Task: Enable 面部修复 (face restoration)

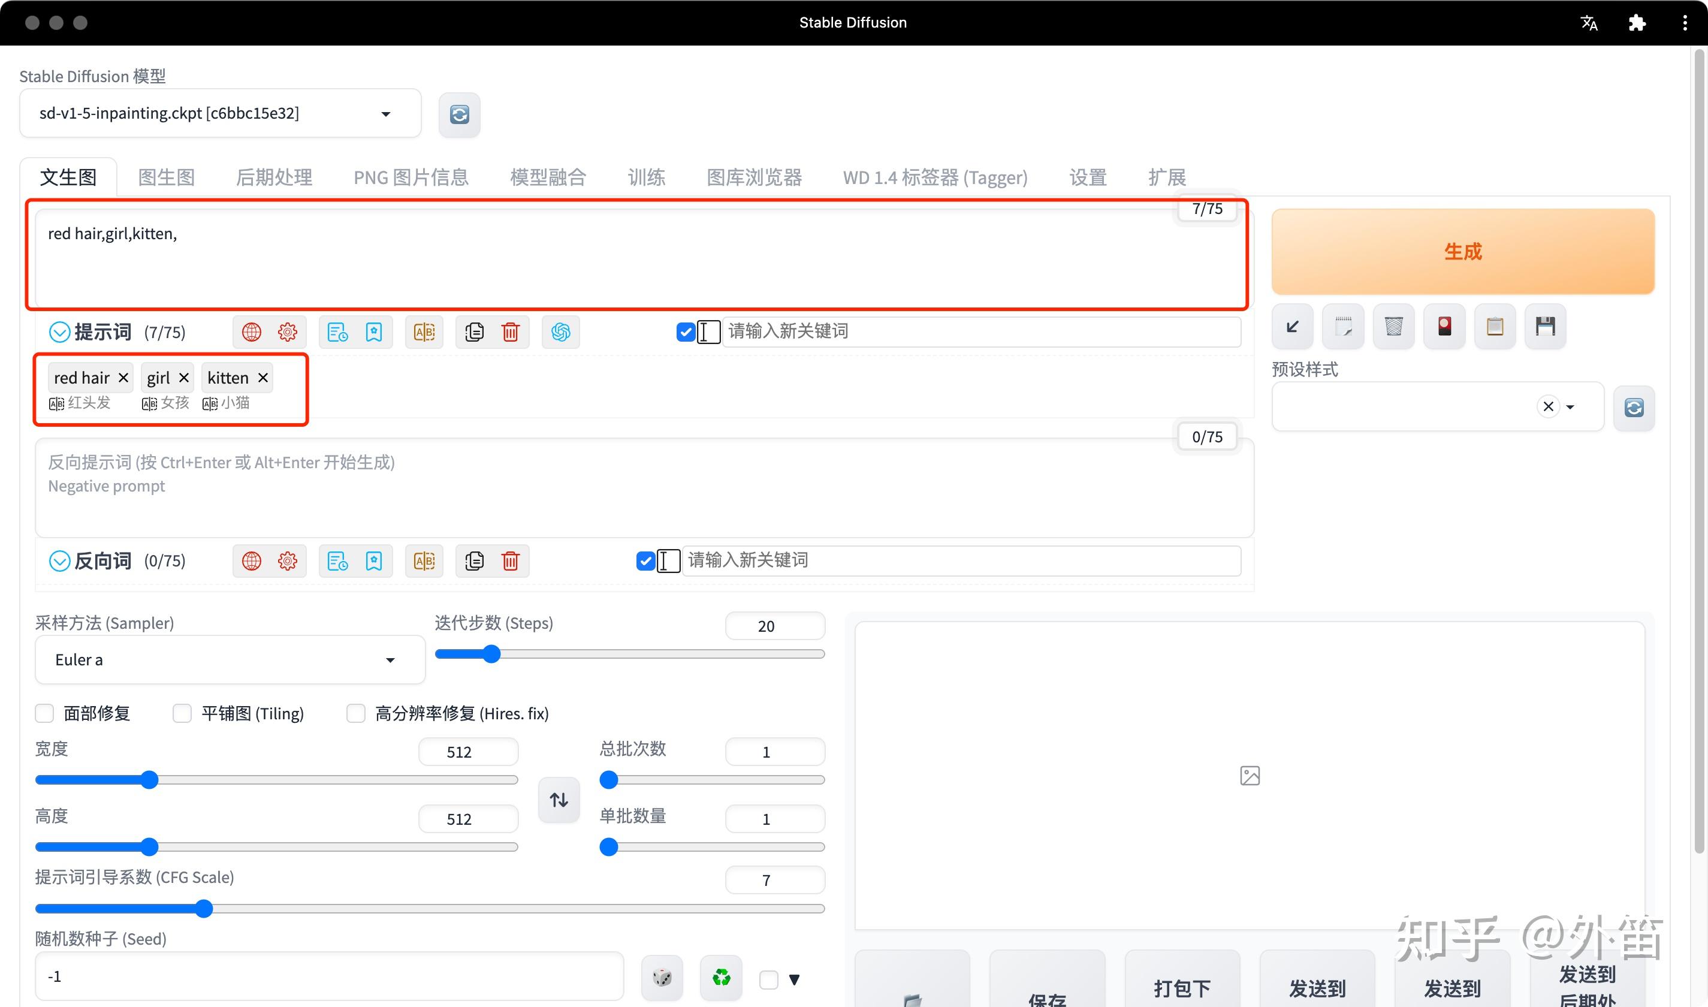Action: pyautogui.click(x=44, y=713)
